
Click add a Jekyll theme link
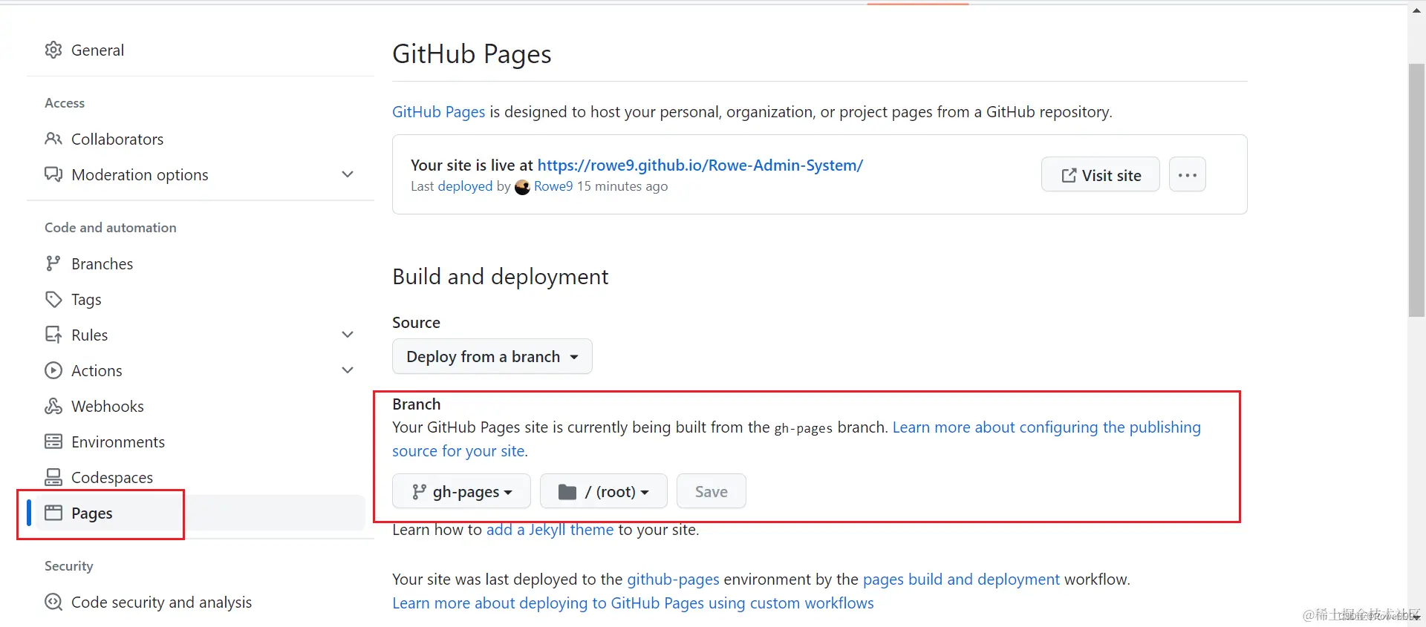(550, 530)
